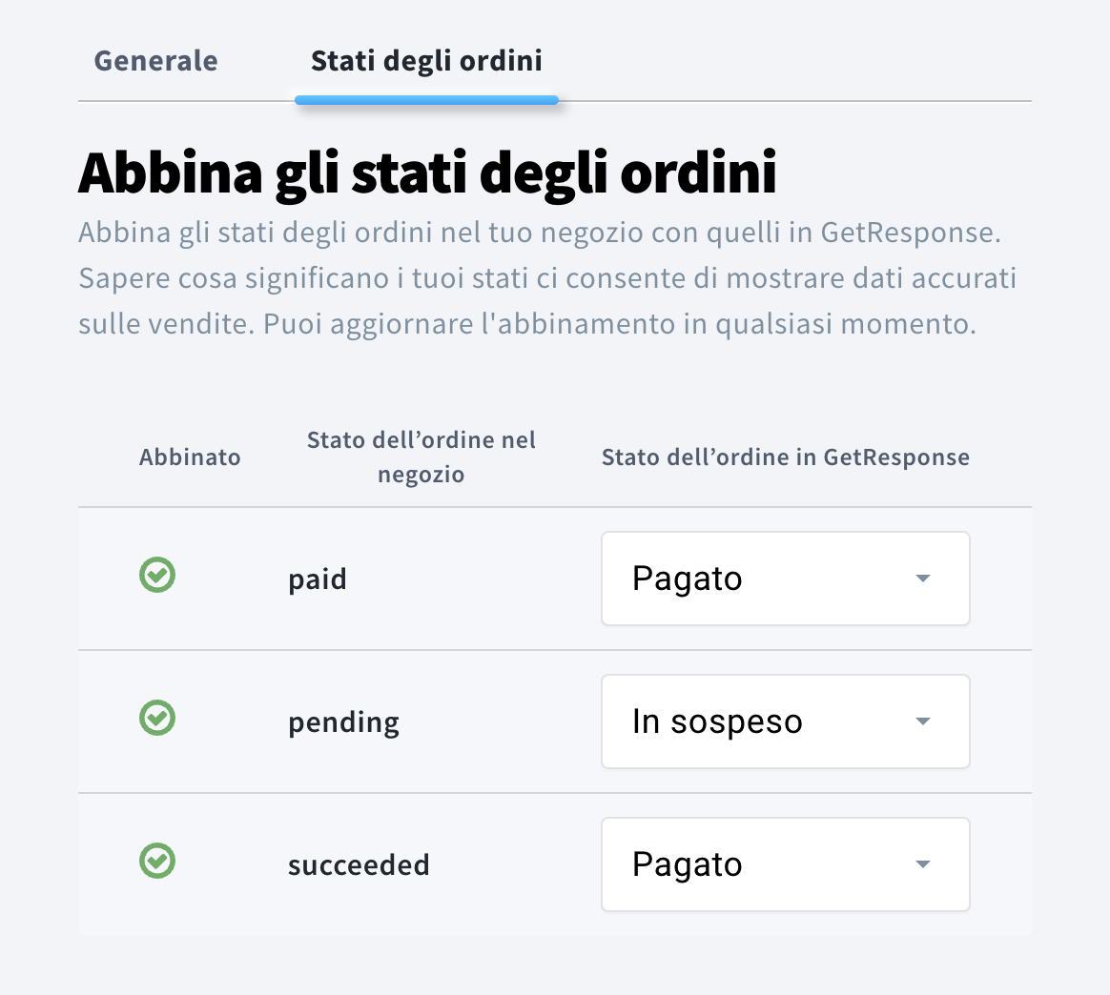The width and height of the screenshot is (1110, 995).
Task: Expand the In sospeso dropdown for pending
Action: tap(784, 721)
